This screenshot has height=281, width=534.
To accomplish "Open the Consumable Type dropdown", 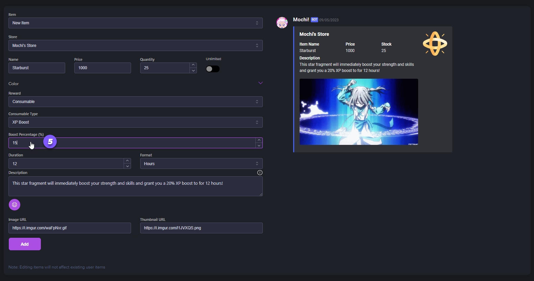I will 135,122.
